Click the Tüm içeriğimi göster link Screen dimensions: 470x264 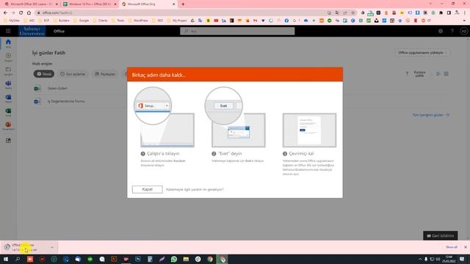(431, 115)
